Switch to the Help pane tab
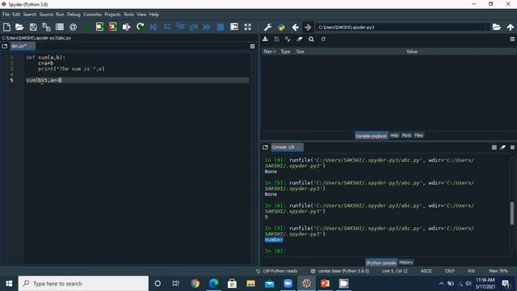517x291 pixels. [x=394, y=135]
